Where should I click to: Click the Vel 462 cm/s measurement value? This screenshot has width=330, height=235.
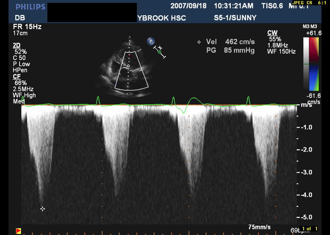coord(240,42)
